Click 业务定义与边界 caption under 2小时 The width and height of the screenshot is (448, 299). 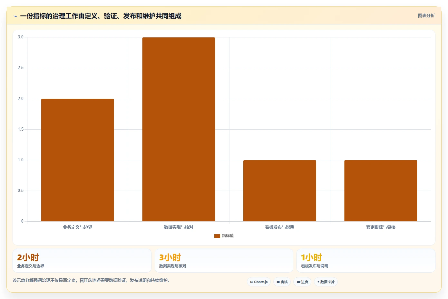coord(31,266)
